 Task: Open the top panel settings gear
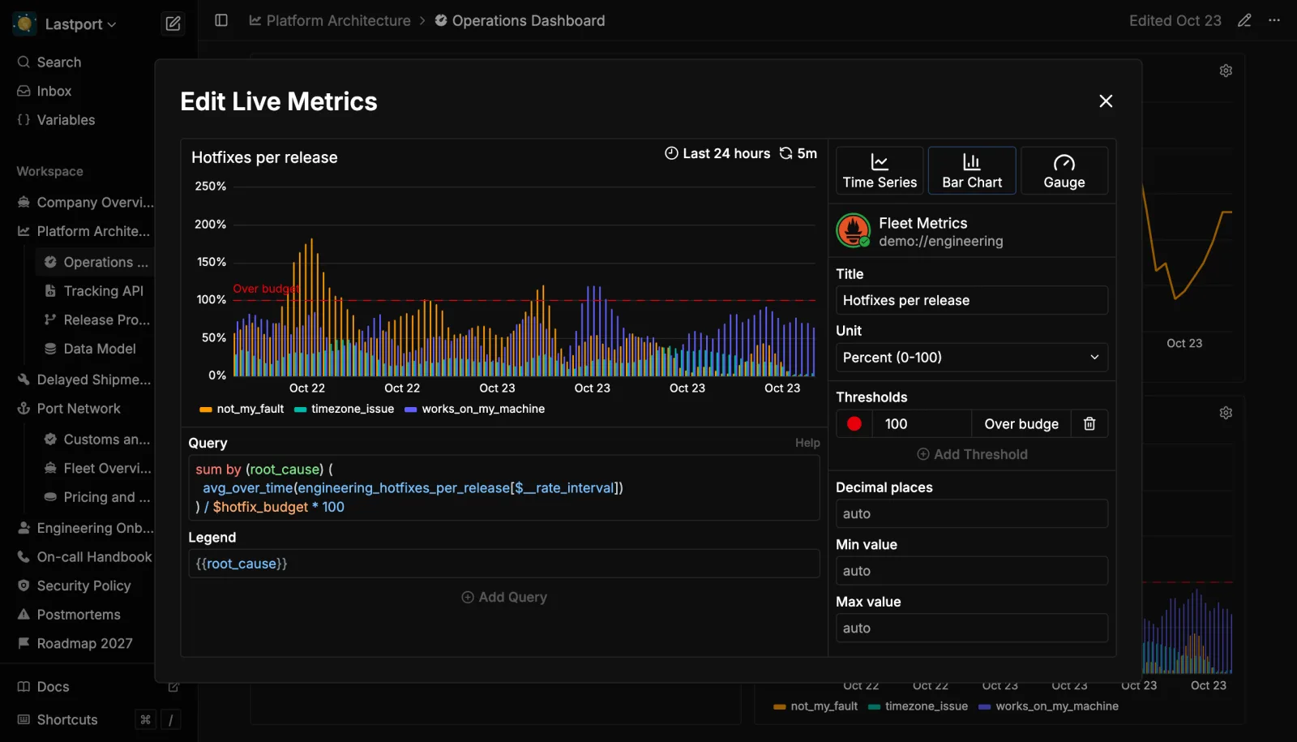tap(1226, 71)
